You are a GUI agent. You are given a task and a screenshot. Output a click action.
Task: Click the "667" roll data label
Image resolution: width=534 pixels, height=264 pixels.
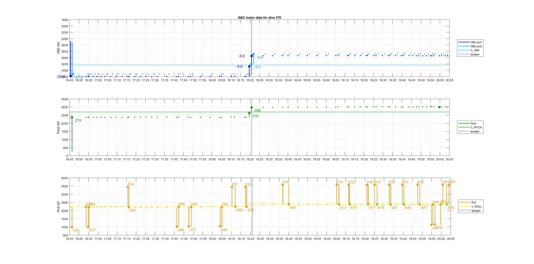(235, 184)
